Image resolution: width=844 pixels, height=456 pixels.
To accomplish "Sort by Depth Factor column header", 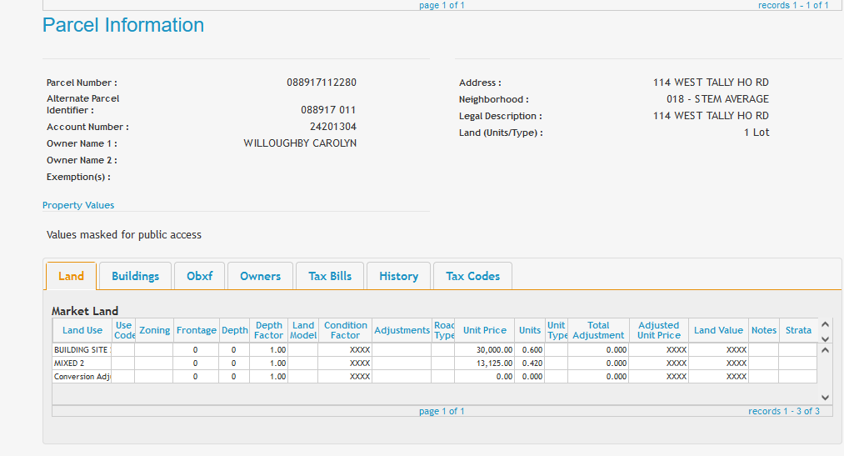I will coord(268,331).
